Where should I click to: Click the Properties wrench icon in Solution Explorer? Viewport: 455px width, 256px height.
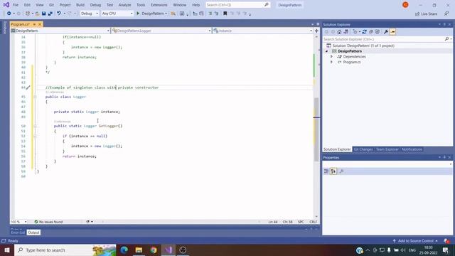pyautogui.click(x=385, y=31)
